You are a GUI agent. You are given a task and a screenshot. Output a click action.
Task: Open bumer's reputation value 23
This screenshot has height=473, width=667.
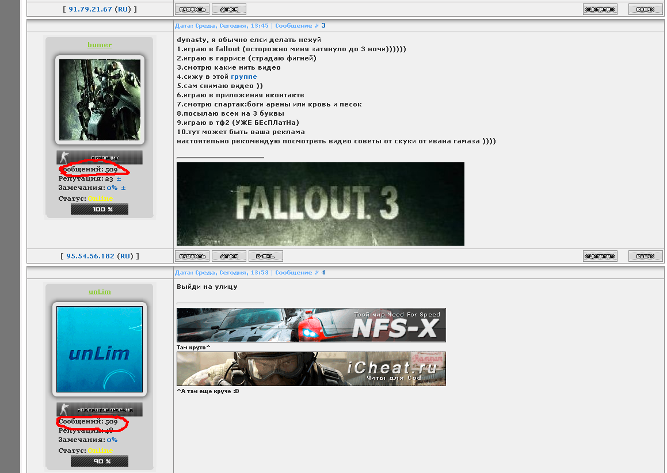(x=109, y=178)
